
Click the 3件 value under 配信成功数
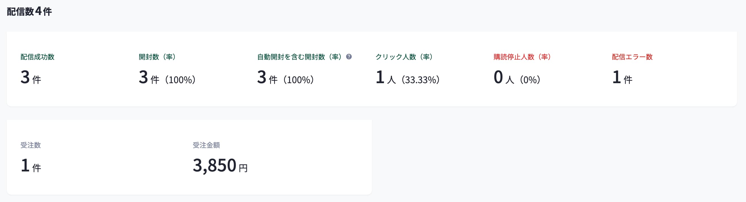(x=31, y=78)
